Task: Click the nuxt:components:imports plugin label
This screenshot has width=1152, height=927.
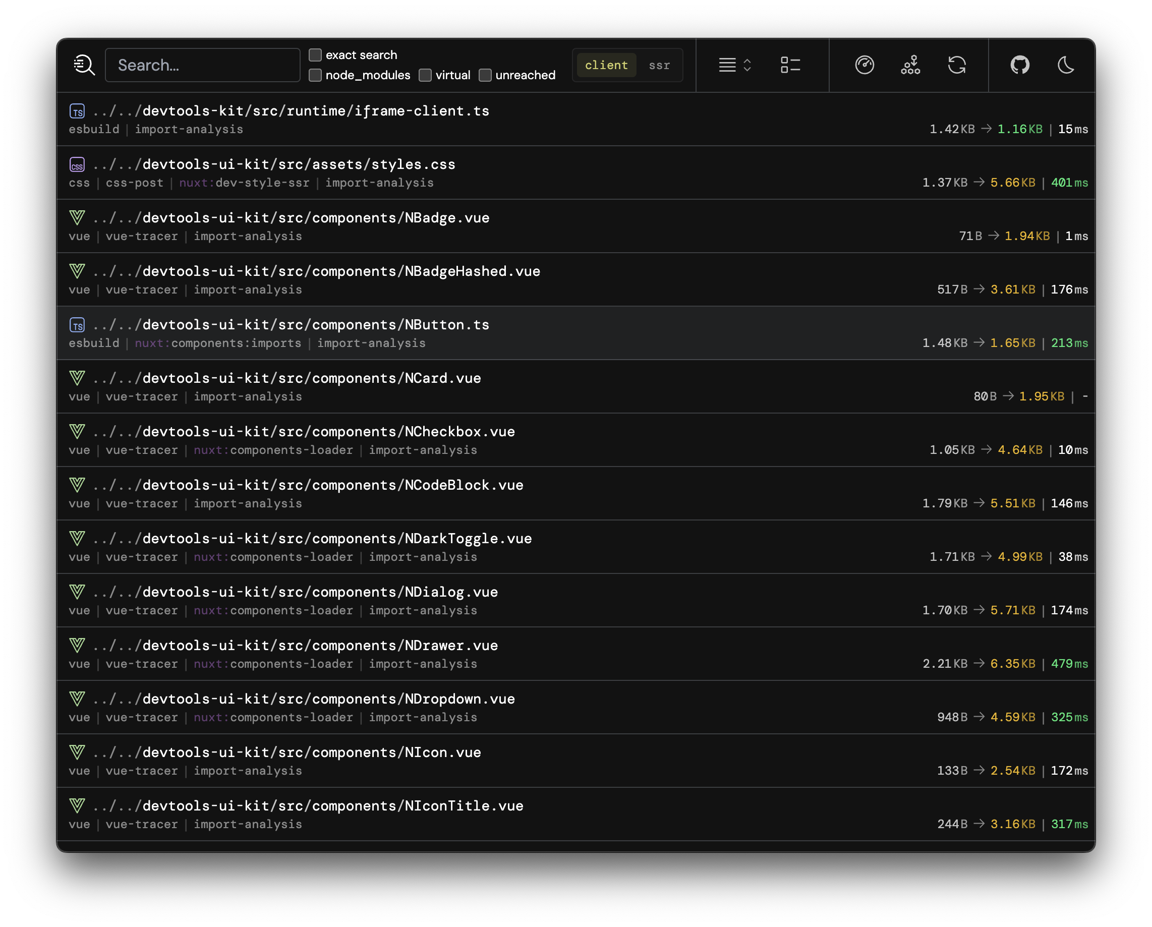Action: 218,343
